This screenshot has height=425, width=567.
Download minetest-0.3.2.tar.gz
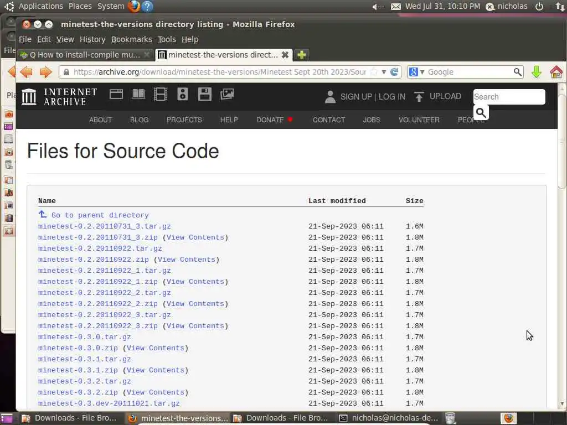tap(84, 381)
